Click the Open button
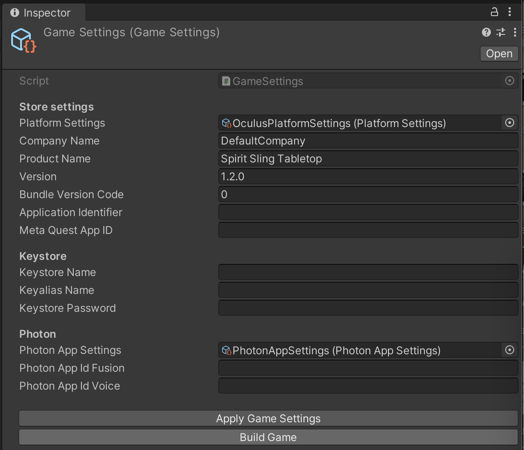The width and height of the screenshot is (524, 450). click(x=499, y=54)
